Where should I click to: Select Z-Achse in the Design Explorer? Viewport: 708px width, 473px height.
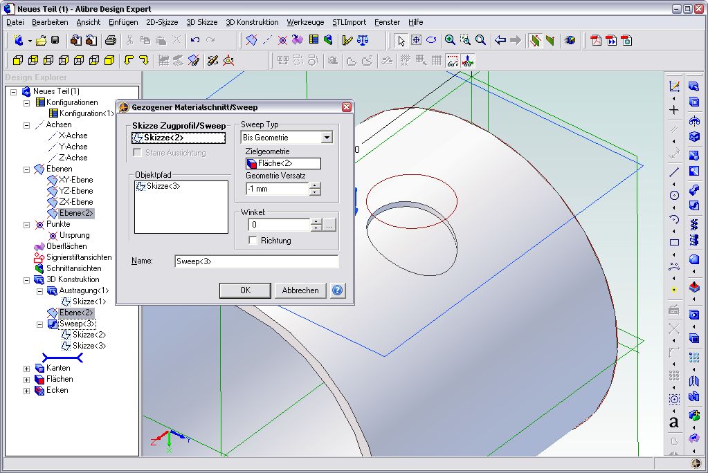(73, 158)
